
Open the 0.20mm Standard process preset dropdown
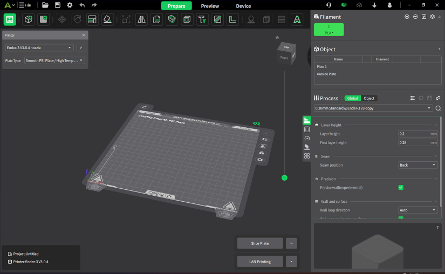(373, 108)
